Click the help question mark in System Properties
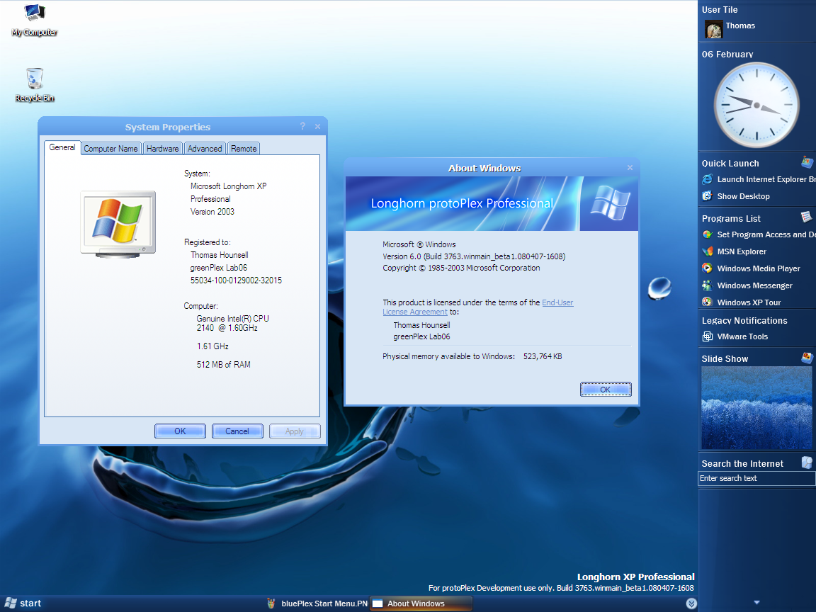The width and height of the screenshot is (816, 612). (303, 127)
